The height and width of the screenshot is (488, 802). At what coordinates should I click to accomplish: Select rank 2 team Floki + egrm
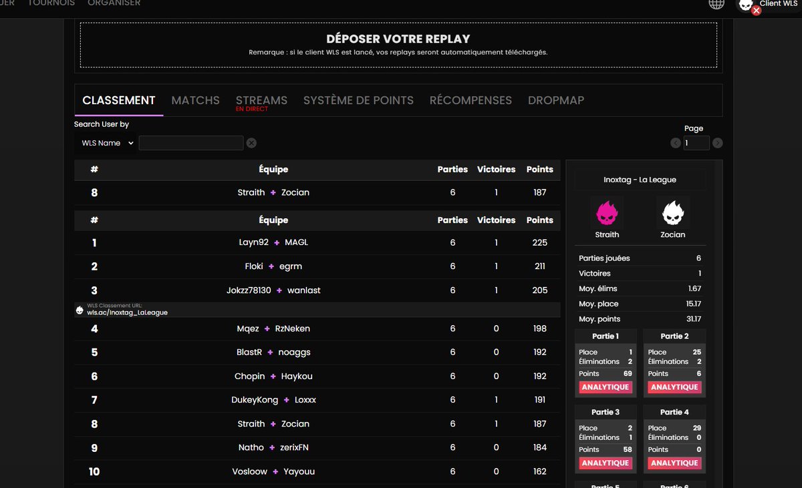coord(317,266)
